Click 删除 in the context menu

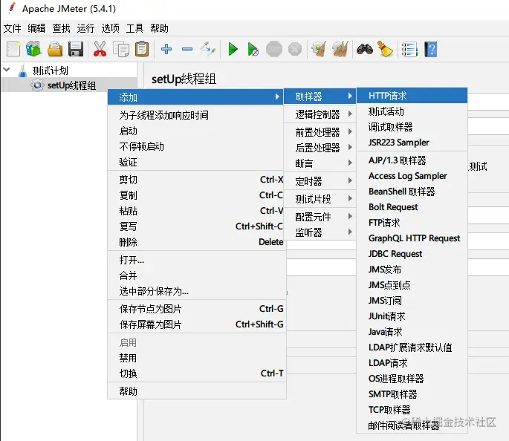pyautogui.click(x=197, y=242)
